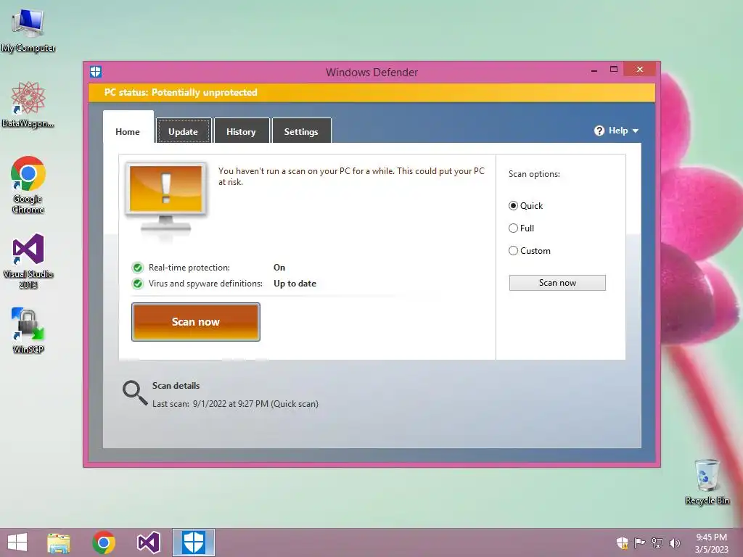
Task: Open the Recycle Bin
Action: pos(707,482)
